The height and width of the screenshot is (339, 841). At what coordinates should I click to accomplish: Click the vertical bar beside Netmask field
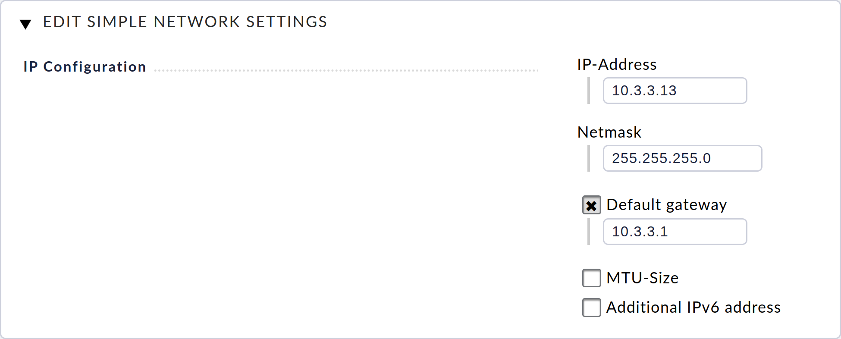589,158
